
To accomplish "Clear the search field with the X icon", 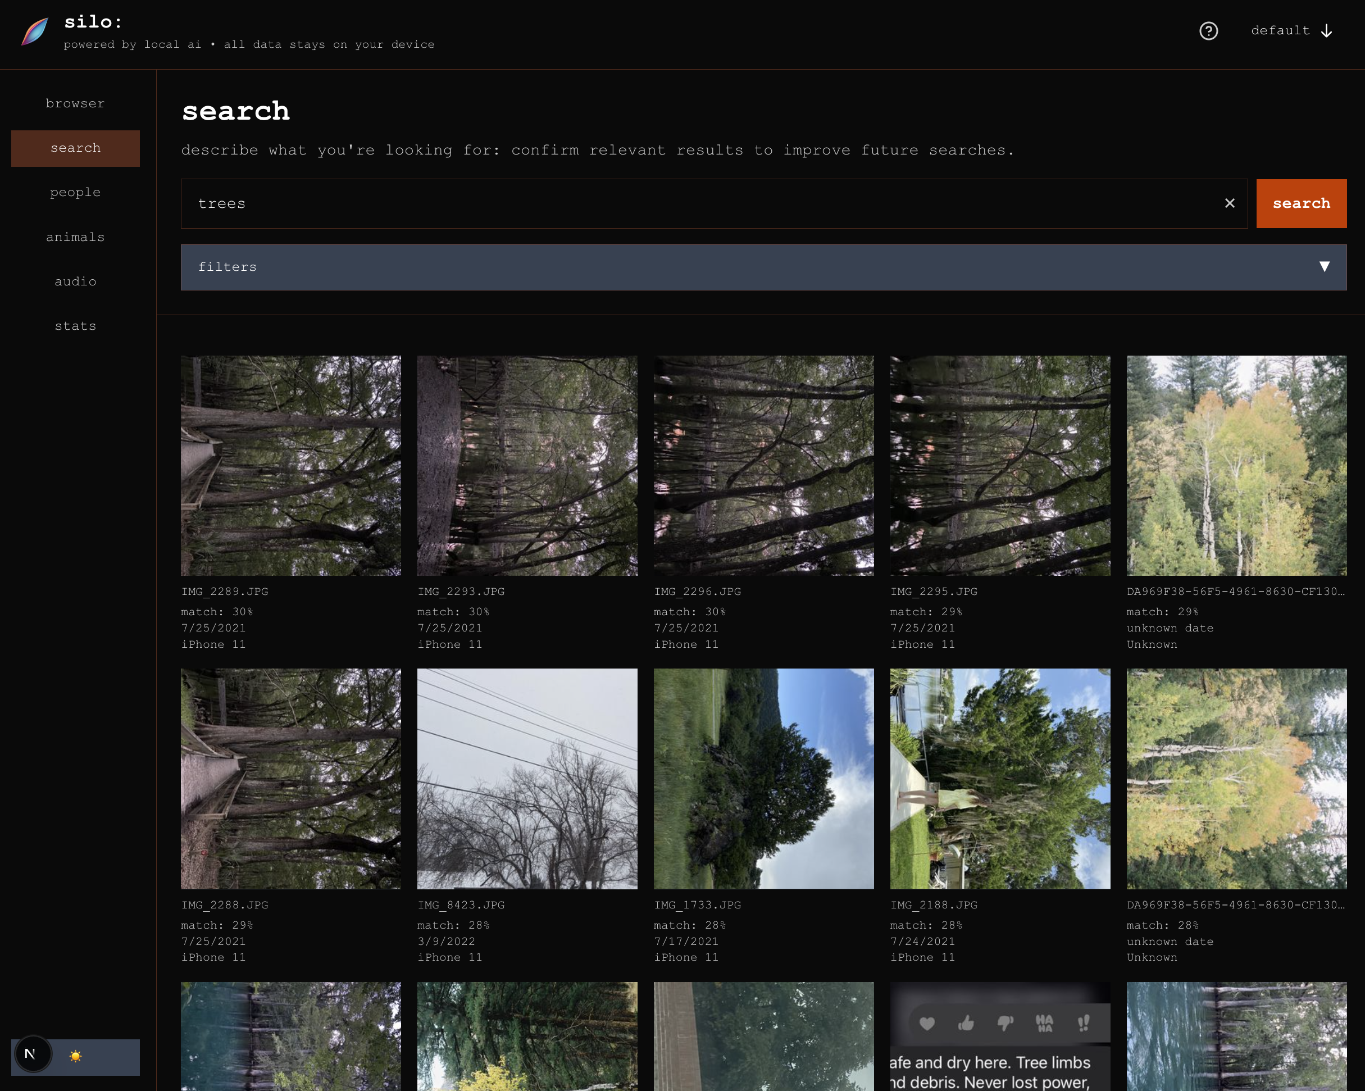I will (1230, 203).
